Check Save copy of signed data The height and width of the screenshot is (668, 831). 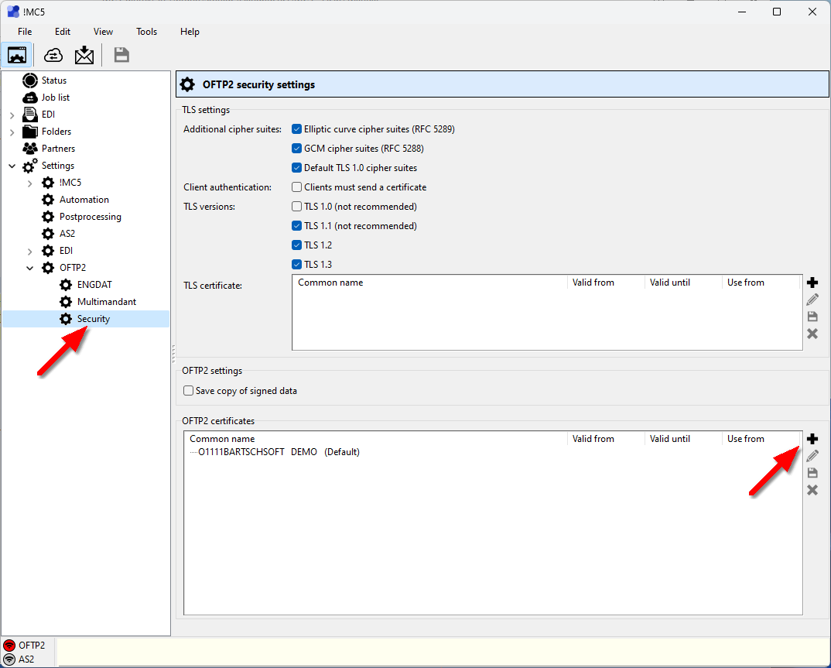188,391
